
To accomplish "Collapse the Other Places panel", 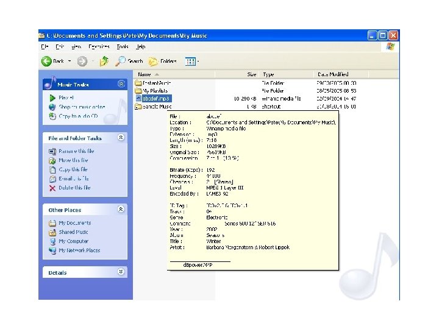I will point(121,209).
